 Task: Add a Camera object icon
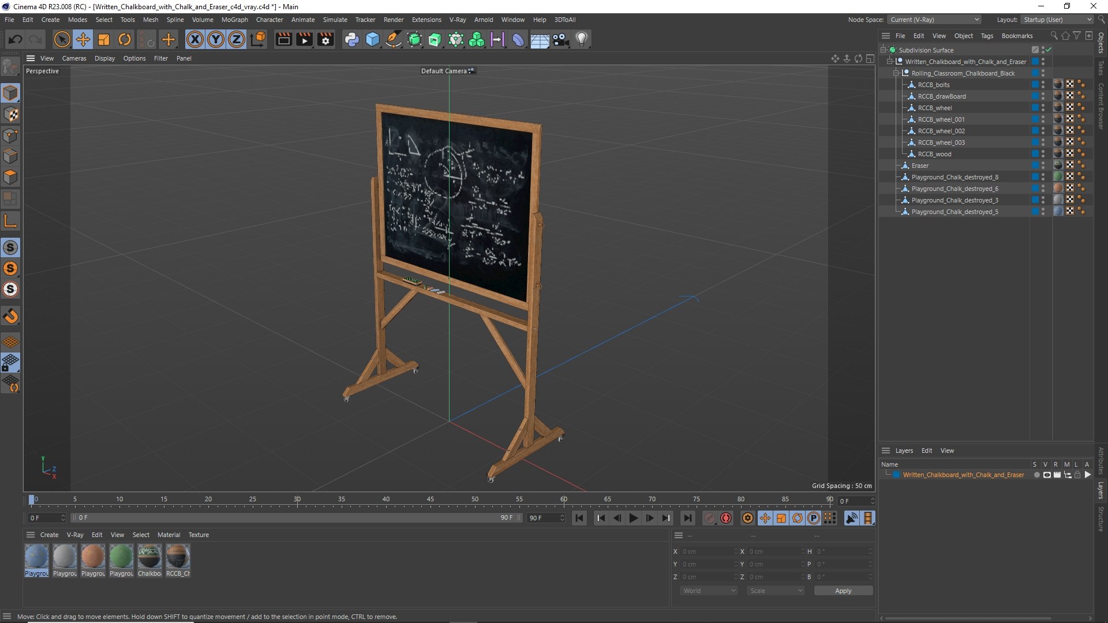click(560, 40)
